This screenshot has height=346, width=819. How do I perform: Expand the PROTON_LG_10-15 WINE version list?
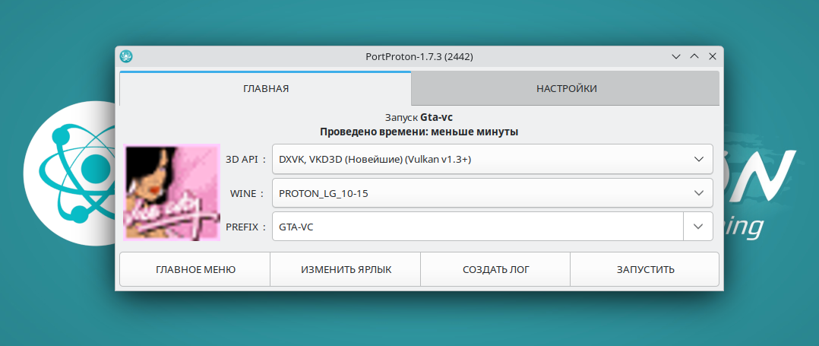[x=486, y=193]
